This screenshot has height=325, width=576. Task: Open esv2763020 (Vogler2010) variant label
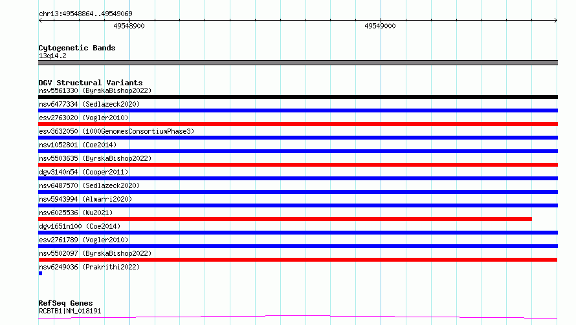[83, 118]
